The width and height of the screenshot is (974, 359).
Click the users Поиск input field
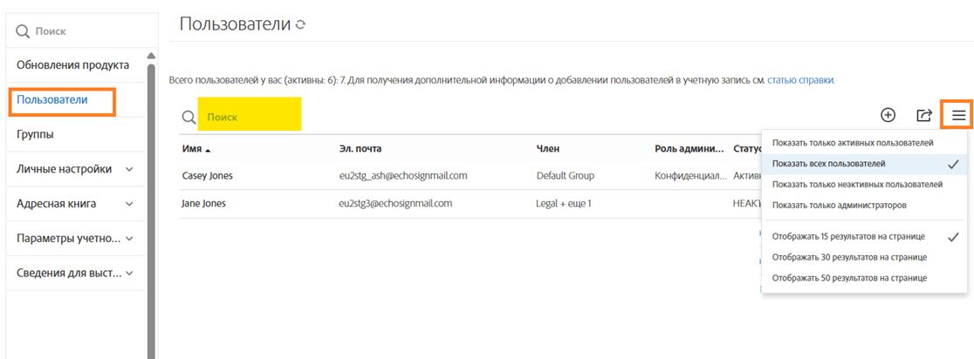(250, 116)
